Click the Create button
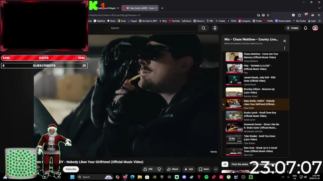 pyautogui.click(x=292, y=28)
